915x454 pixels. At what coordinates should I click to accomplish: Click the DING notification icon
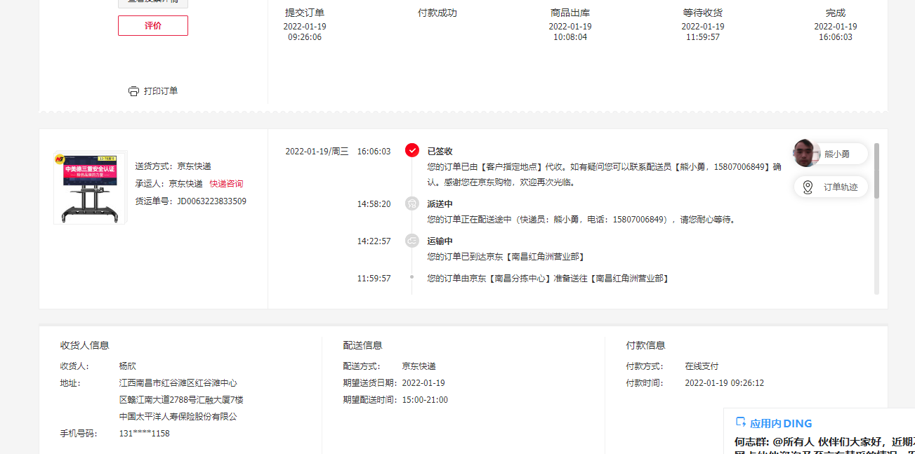point(740,422)
